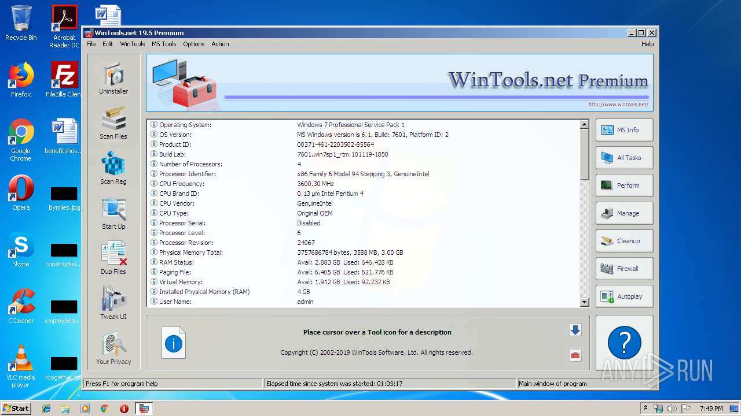Image resolution: width=741 pixels, height=416 pixels.
Task: Click the info list scroll-down arrow
Action: coord(584,302)
